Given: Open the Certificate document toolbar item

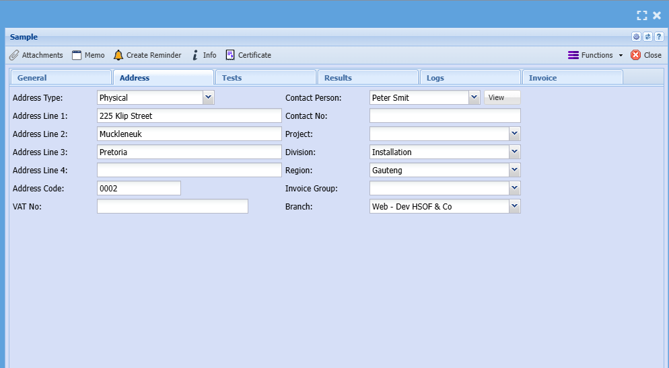Looking at the screenshot, I should pyautogui.click(x=249, y=55).
